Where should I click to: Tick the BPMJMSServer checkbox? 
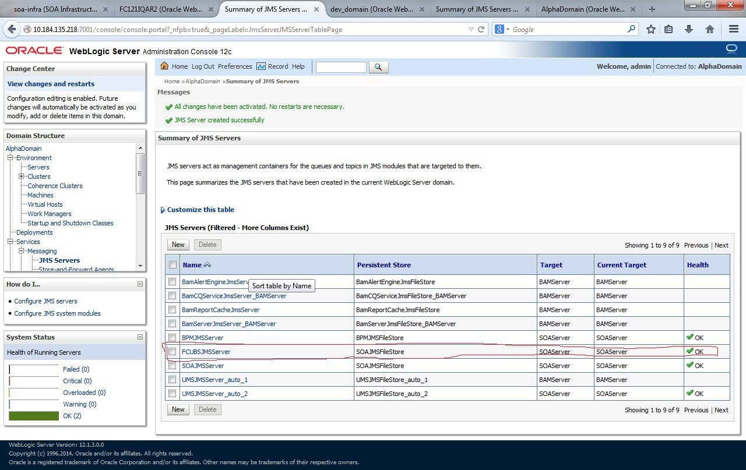173,338
